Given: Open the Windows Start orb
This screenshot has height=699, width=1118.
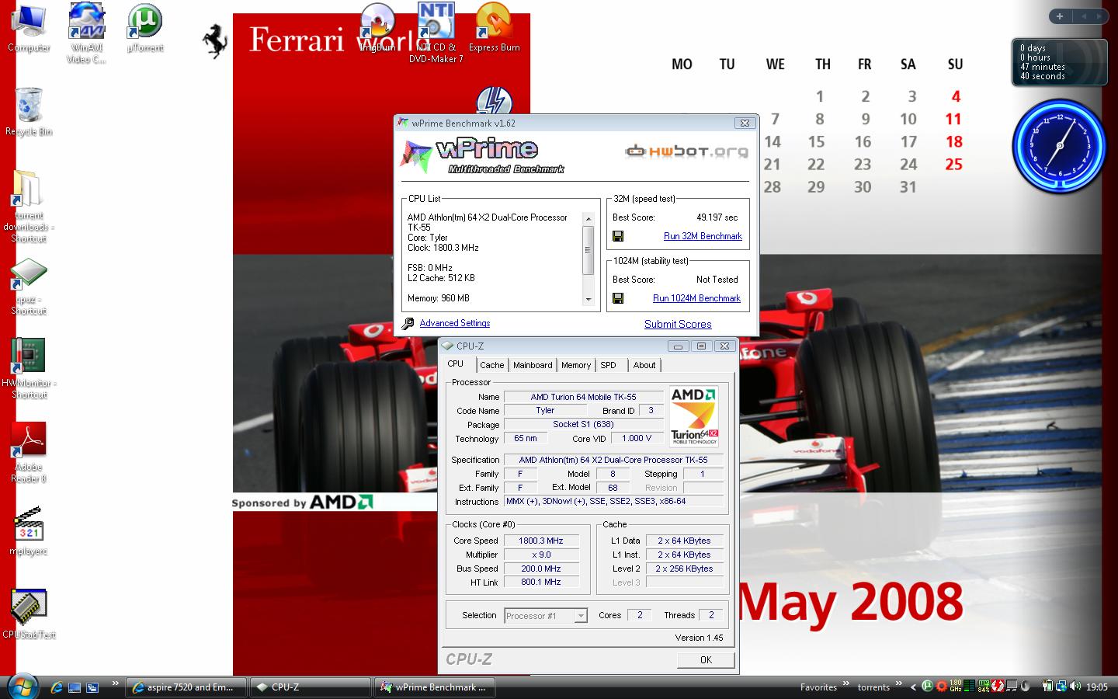Looking at the screenshot, I should coord(22,687).
